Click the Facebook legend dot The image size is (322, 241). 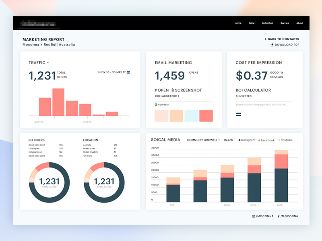tap(259, 140)
